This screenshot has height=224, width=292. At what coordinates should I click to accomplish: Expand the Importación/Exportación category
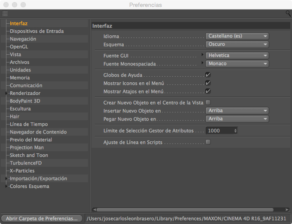coord(6,178)
